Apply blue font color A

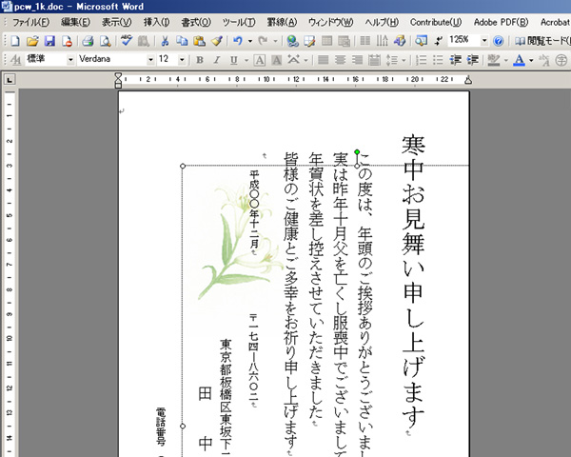(x=519, y=60)
